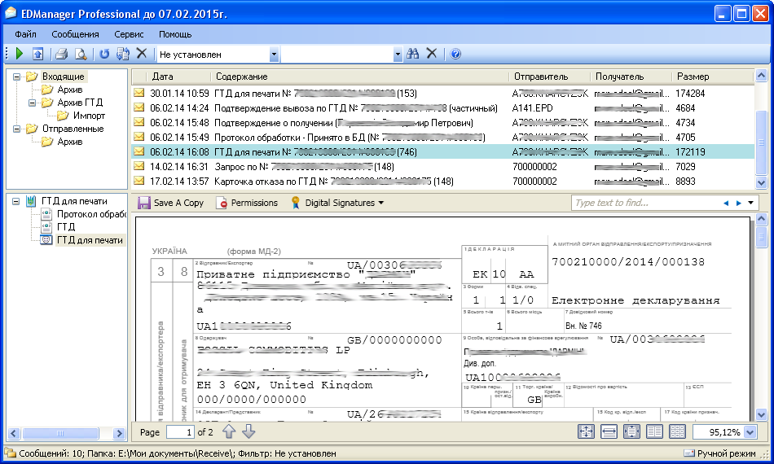Select the Архив folder under Входящие
The image size is (774, 464).
click(69, 90)
